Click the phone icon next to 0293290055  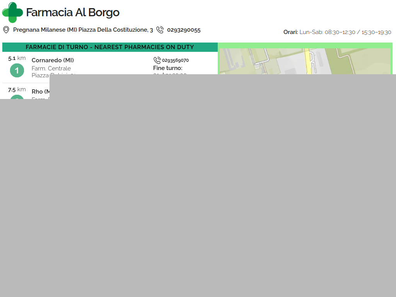point(160,30)
